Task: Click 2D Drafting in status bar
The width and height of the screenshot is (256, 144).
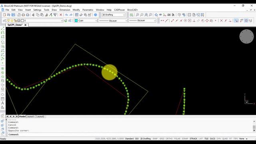Action: [146, 139]
